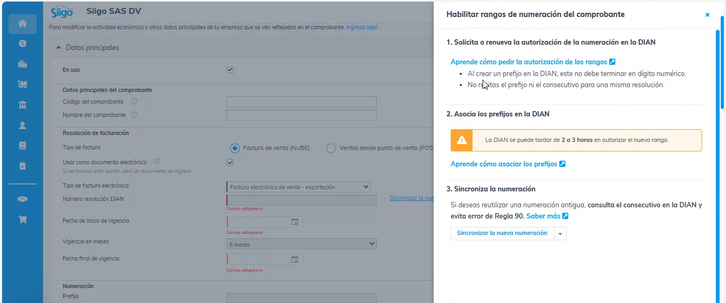
Task: Click the info icon beside Usar como documento electrónico
Action: coord(157,162)
